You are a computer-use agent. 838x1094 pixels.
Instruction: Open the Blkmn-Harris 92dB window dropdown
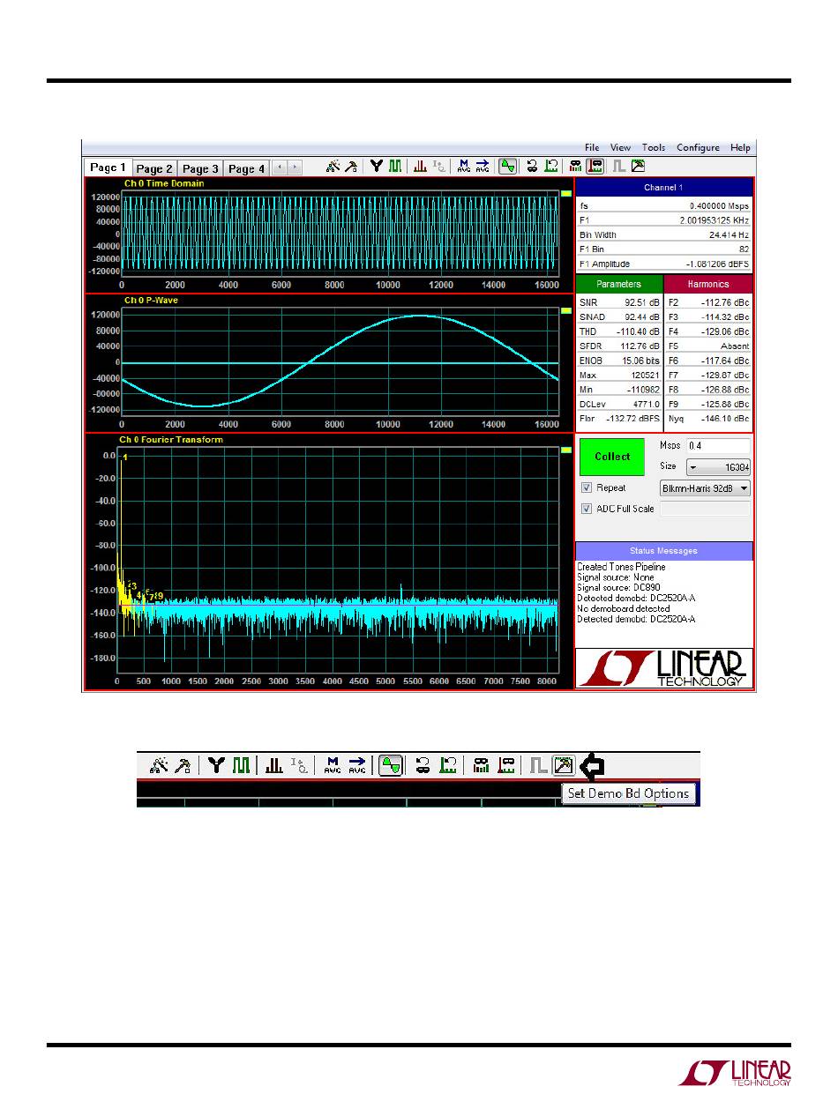pos(705,487)
